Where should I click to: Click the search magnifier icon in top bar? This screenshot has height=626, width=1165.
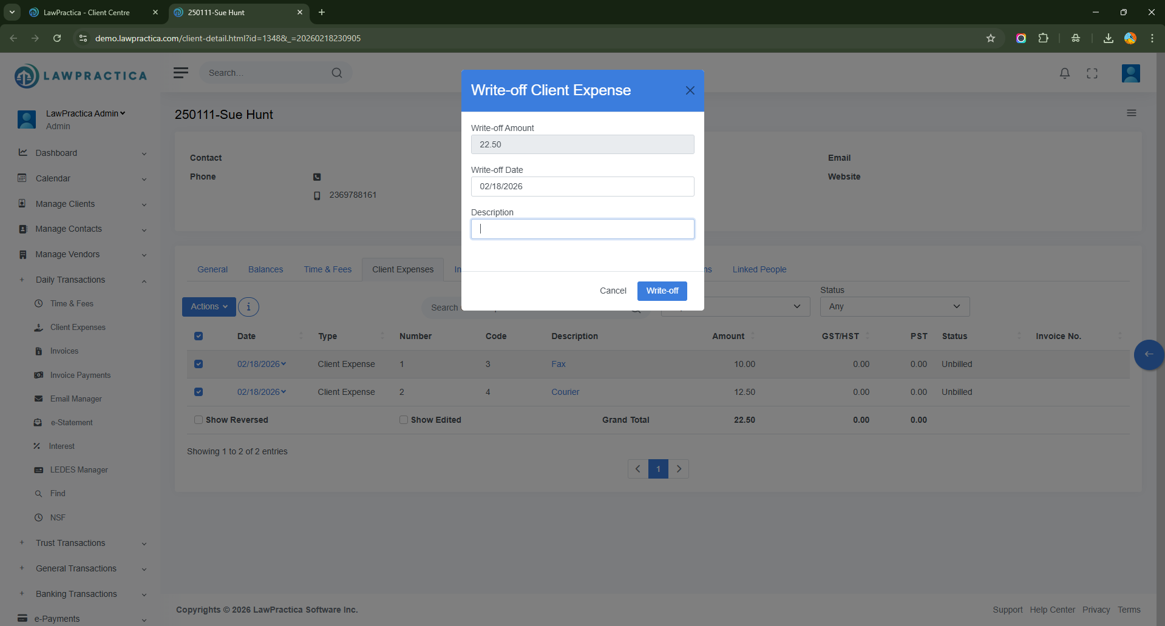[337, 73]
